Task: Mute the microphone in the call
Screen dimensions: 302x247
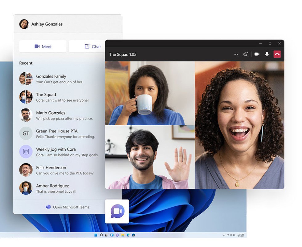Action: tap(267, 54)
